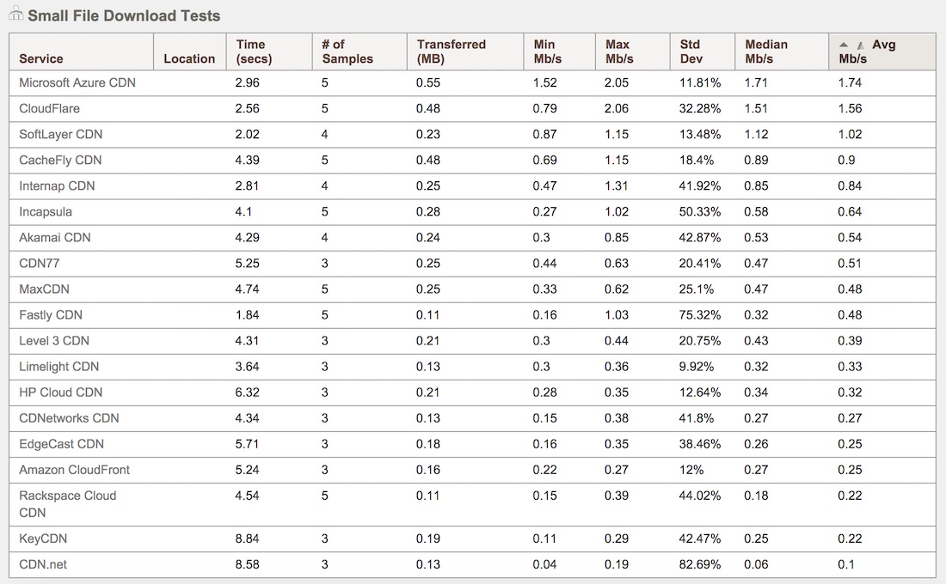Click the Rackspace Cloud CDN entry
The height and width of the screenshot is (584, 946).
[x=67, y=504]
